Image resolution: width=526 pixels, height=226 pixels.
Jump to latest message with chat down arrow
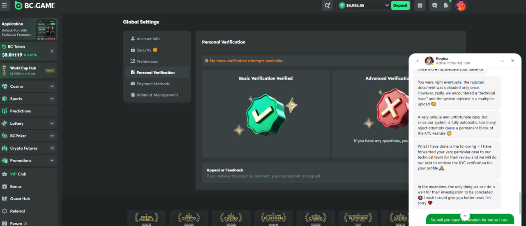pyautogui.click(x=465, y=216)
